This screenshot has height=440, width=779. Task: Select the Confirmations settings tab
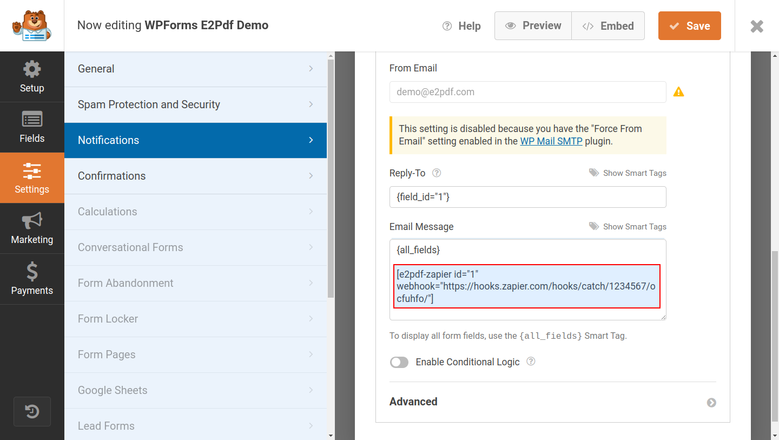click(x=195, y=176)
